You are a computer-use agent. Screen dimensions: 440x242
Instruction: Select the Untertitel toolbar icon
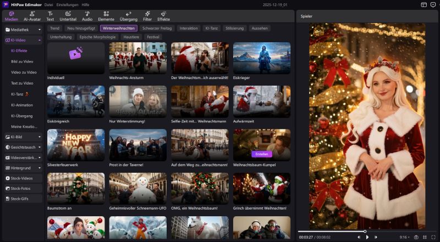[x=68, y=15]
